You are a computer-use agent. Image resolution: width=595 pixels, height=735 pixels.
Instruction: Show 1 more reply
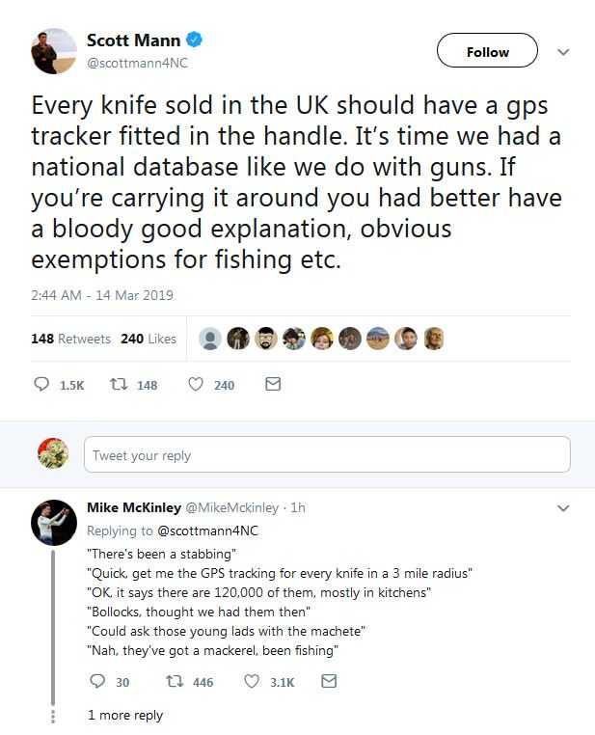pyautogui.click(x=124, y=715)
